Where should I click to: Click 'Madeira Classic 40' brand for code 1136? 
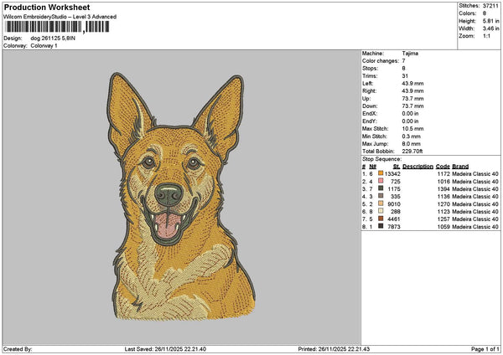(475, 197)
